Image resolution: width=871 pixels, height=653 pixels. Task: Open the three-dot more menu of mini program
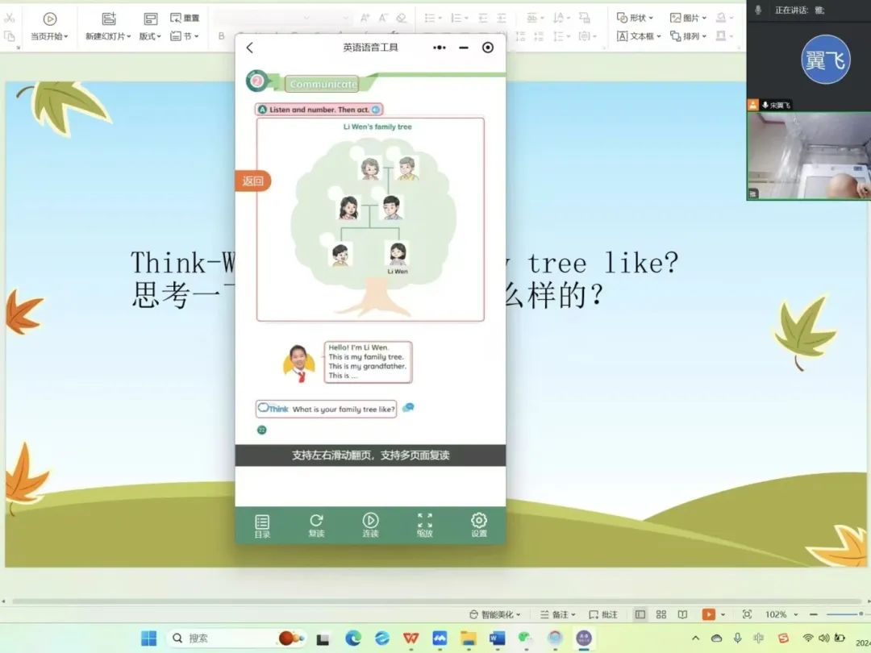click(440, 48)
